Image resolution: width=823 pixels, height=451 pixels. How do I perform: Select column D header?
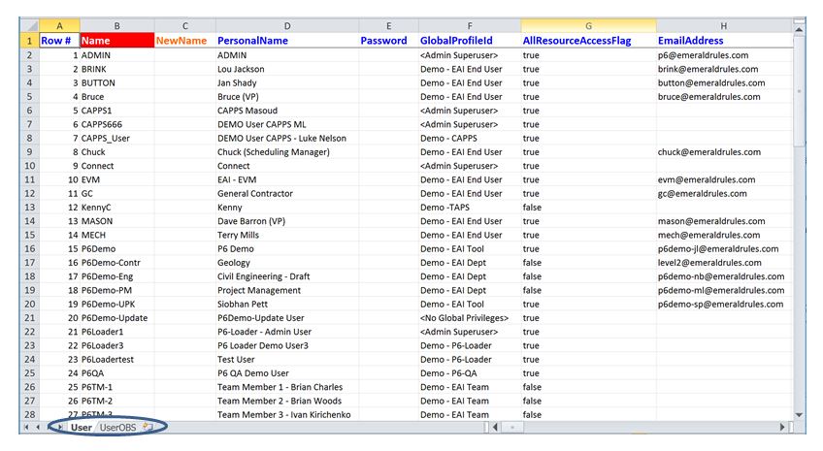(285, 25)
